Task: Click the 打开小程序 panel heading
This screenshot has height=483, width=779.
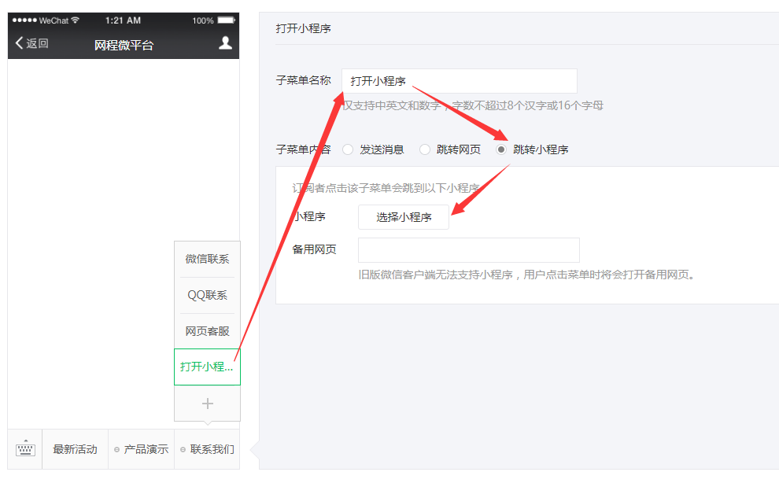Action: tap(304, 28)
